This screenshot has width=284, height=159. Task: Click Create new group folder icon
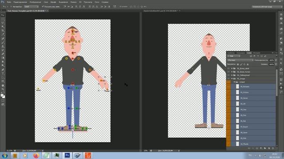tap(265, 148)
